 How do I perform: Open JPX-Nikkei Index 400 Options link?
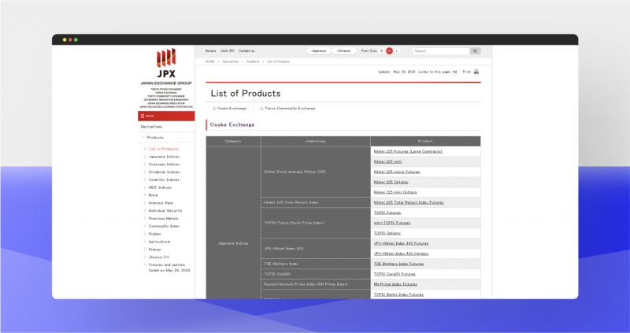pyautogui.click(x=401, y=253)
